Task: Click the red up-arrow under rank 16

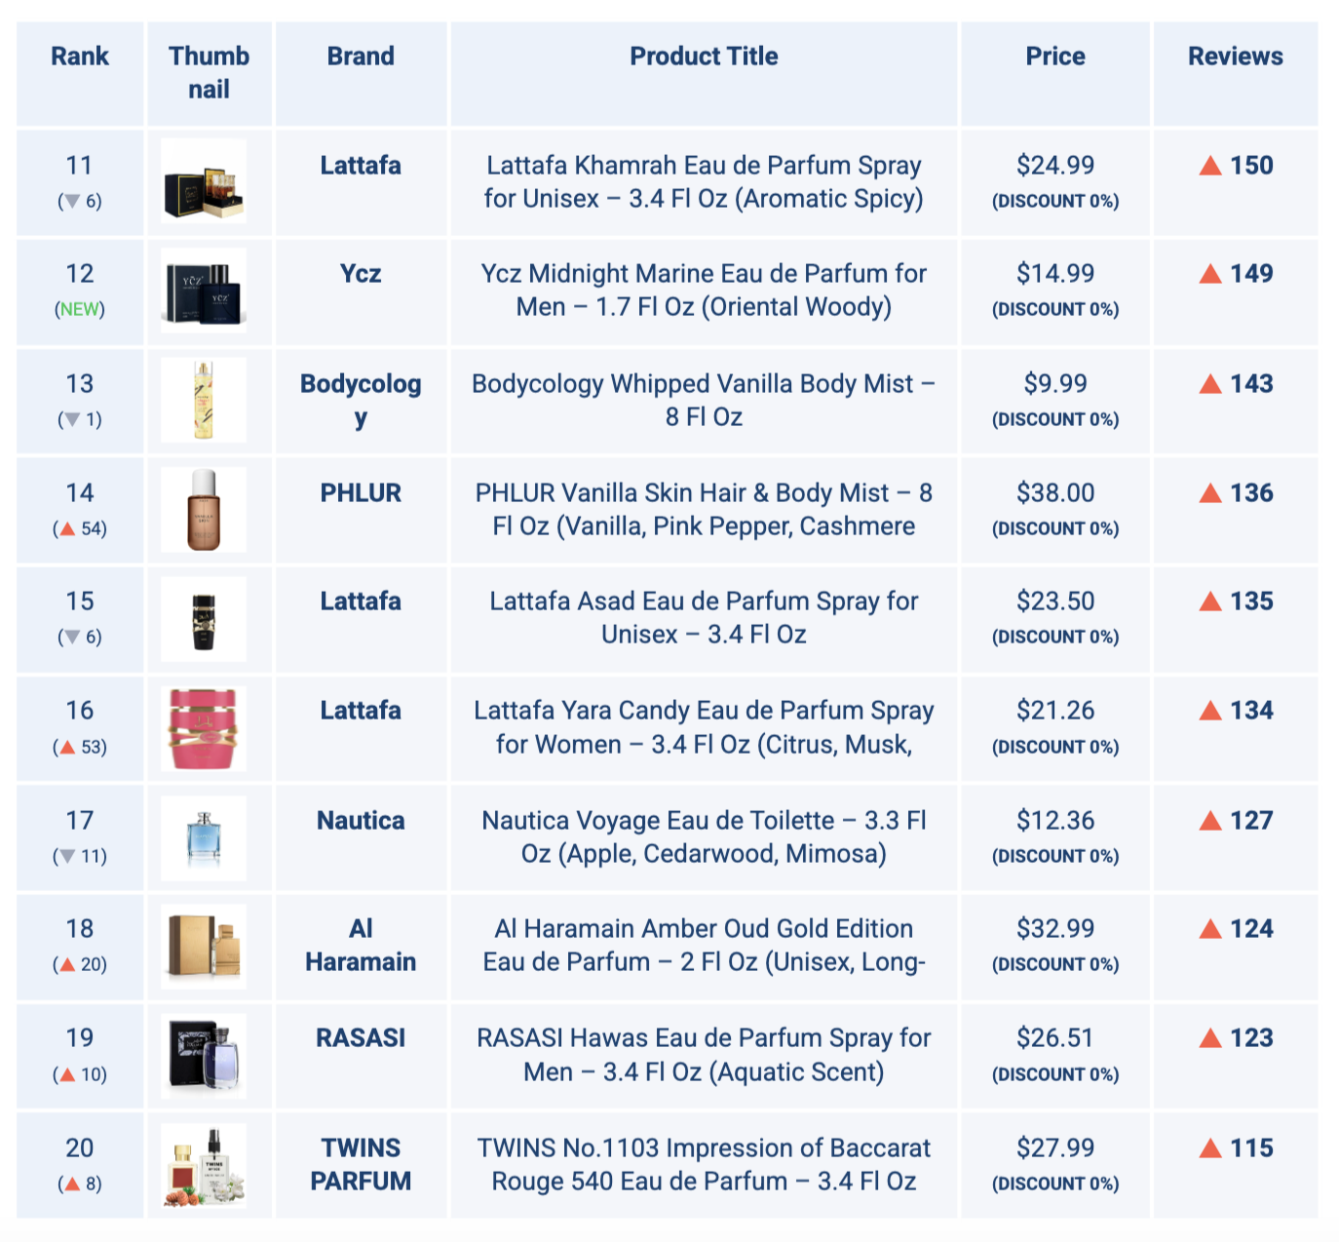Action: tap(67, 748)
